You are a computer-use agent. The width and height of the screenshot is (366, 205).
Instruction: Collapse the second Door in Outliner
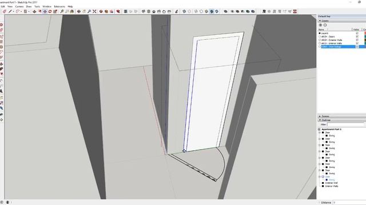pyautogui.click(x=320, y=139)
